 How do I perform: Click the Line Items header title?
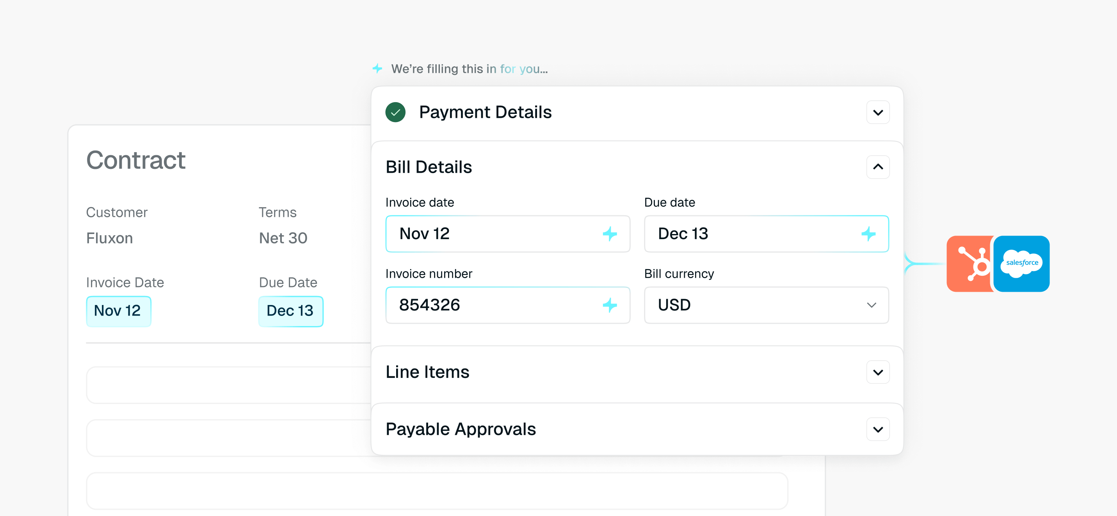coord(427,372)
